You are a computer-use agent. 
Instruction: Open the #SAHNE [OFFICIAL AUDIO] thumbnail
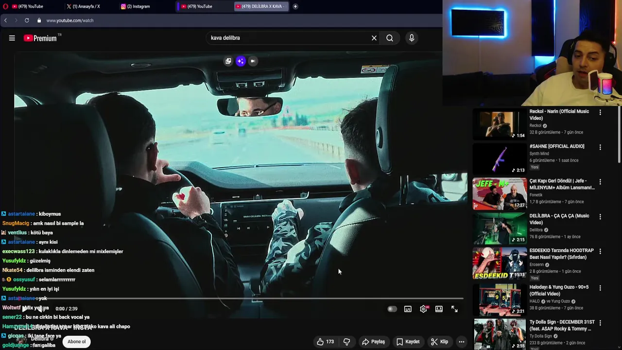point(500,159)
